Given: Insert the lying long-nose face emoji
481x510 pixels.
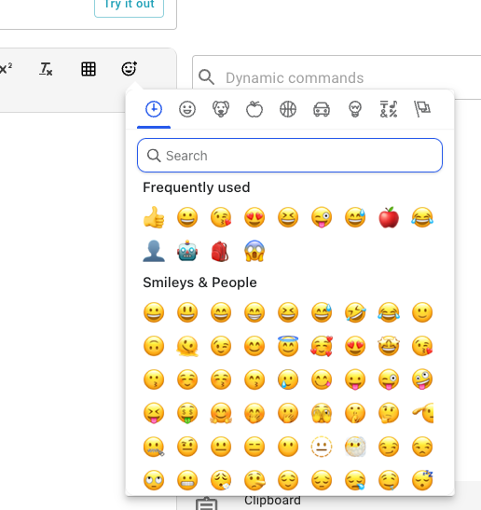Looking at the screenshot, I should click(254, 480).
